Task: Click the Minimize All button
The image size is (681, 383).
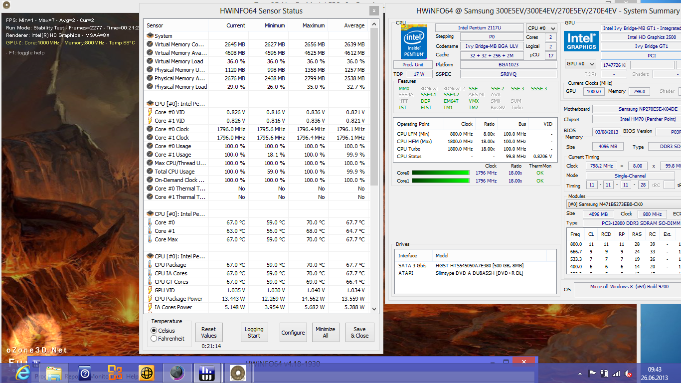Action: click(x=326, y=332)
